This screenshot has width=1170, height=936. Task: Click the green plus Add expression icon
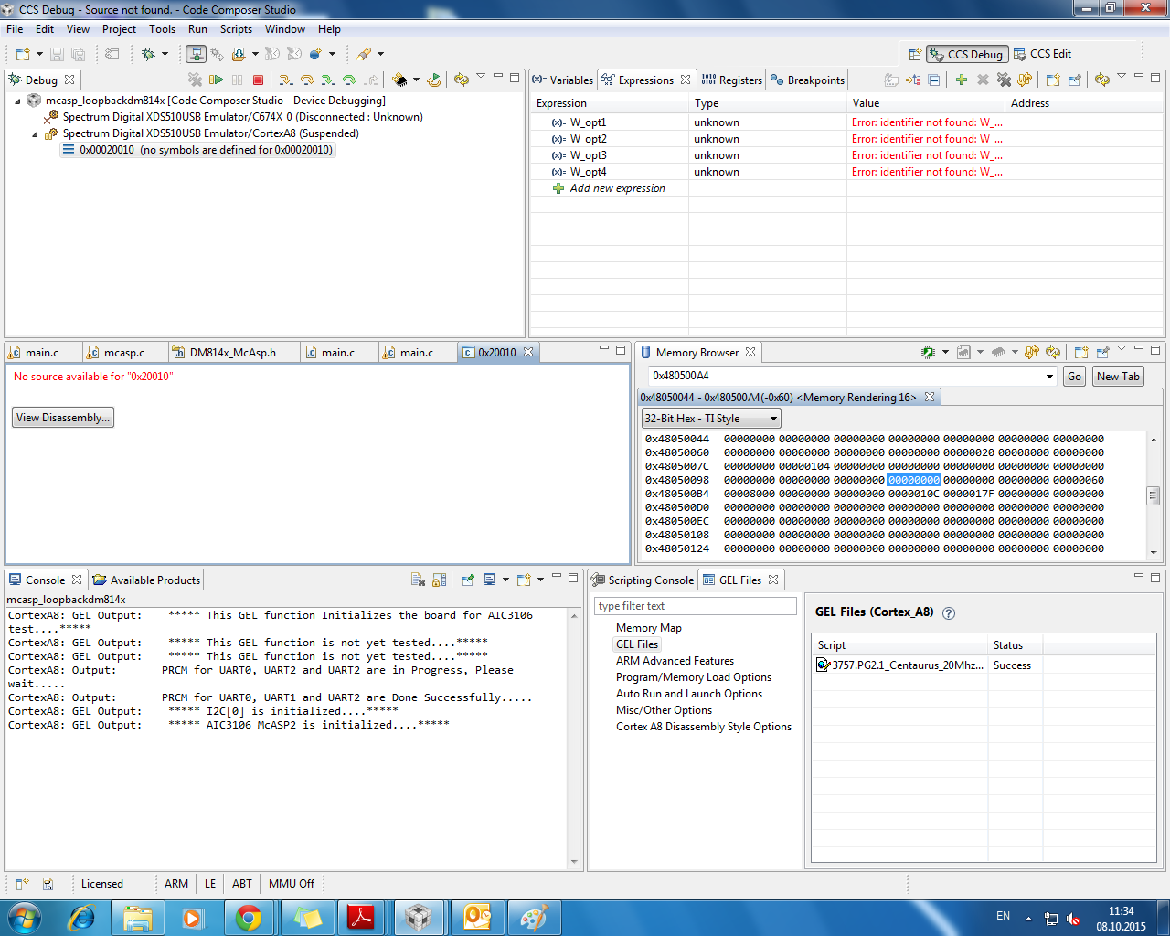(x=962, y=80)
